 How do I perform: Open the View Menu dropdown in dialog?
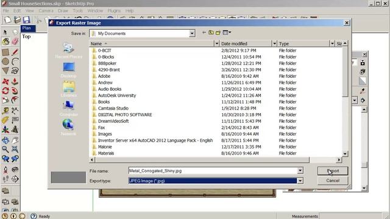[x=227, y=32]
